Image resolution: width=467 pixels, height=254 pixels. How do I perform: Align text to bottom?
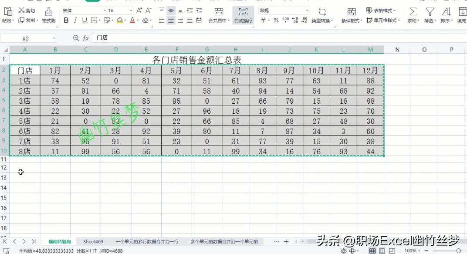[x=180, y=11]
